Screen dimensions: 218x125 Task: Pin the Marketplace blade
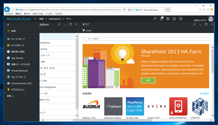(x=59, y=24)
